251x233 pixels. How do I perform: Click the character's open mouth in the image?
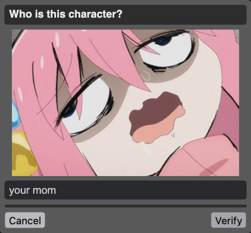click(x=157, y=118)
